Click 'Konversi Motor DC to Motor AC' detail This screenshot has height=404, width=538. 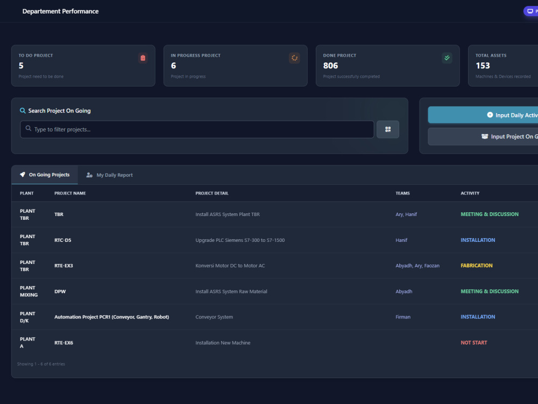[230, 266]
